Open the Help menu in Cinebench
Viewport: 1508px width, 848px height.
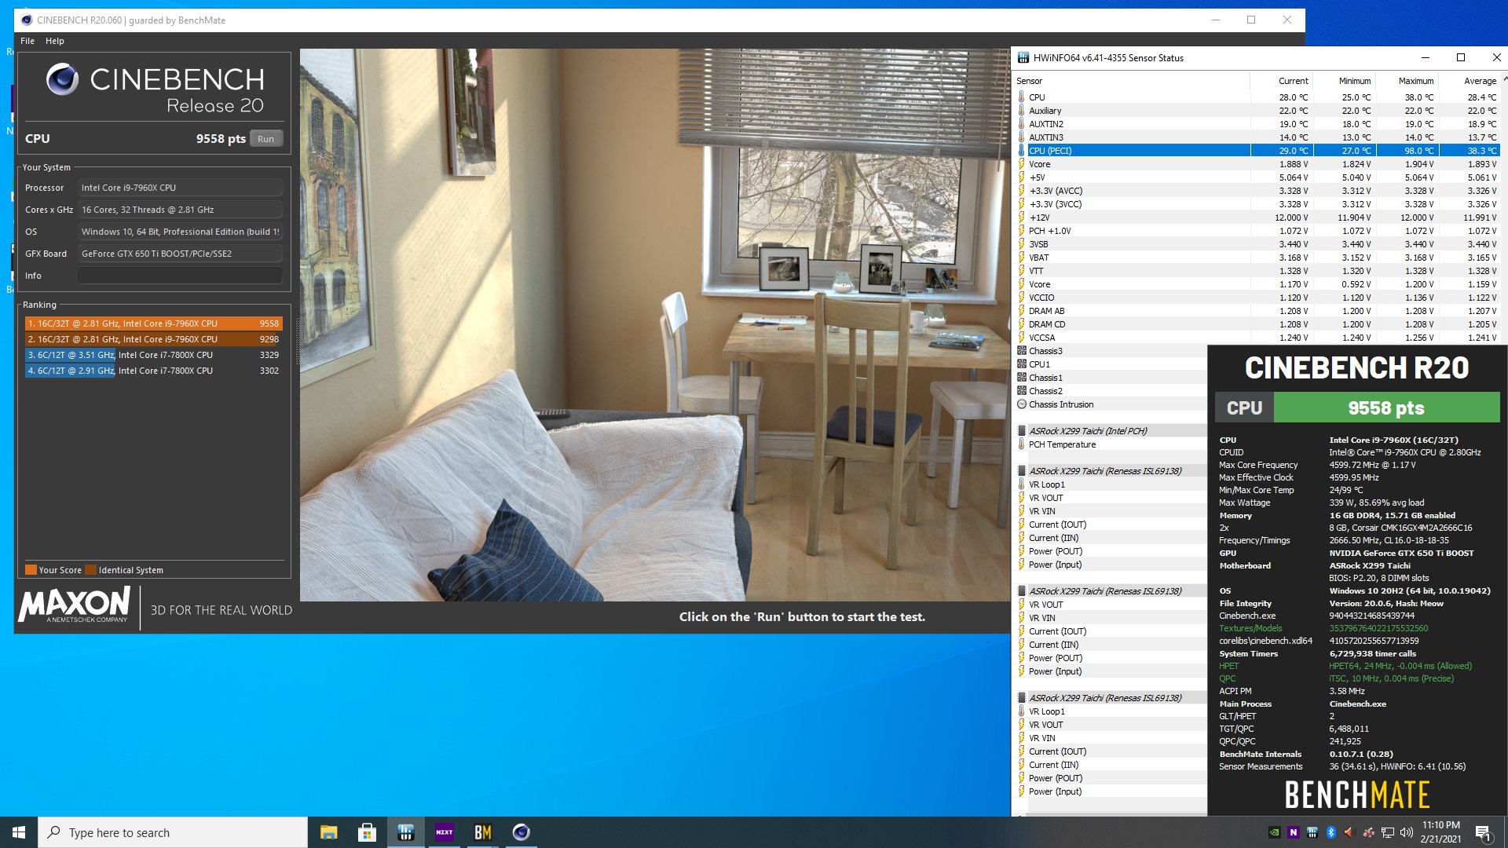(x=54, y=41)
